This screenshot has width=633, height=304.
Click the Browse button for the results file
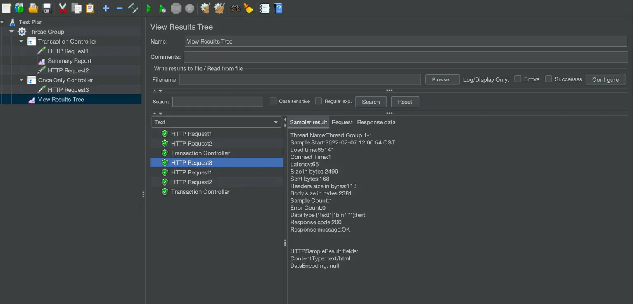(442, 79)
